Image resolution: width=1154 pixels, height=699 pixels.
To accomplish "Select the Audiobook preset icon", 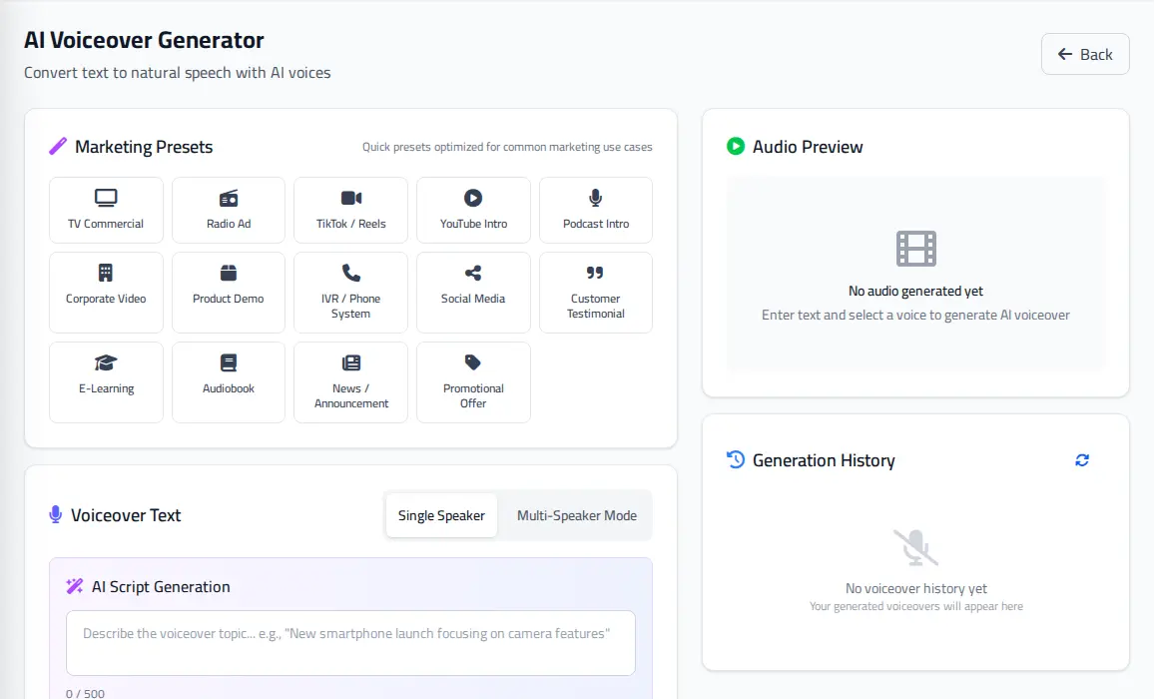I will pyautogui.click(x=229, y=362).
